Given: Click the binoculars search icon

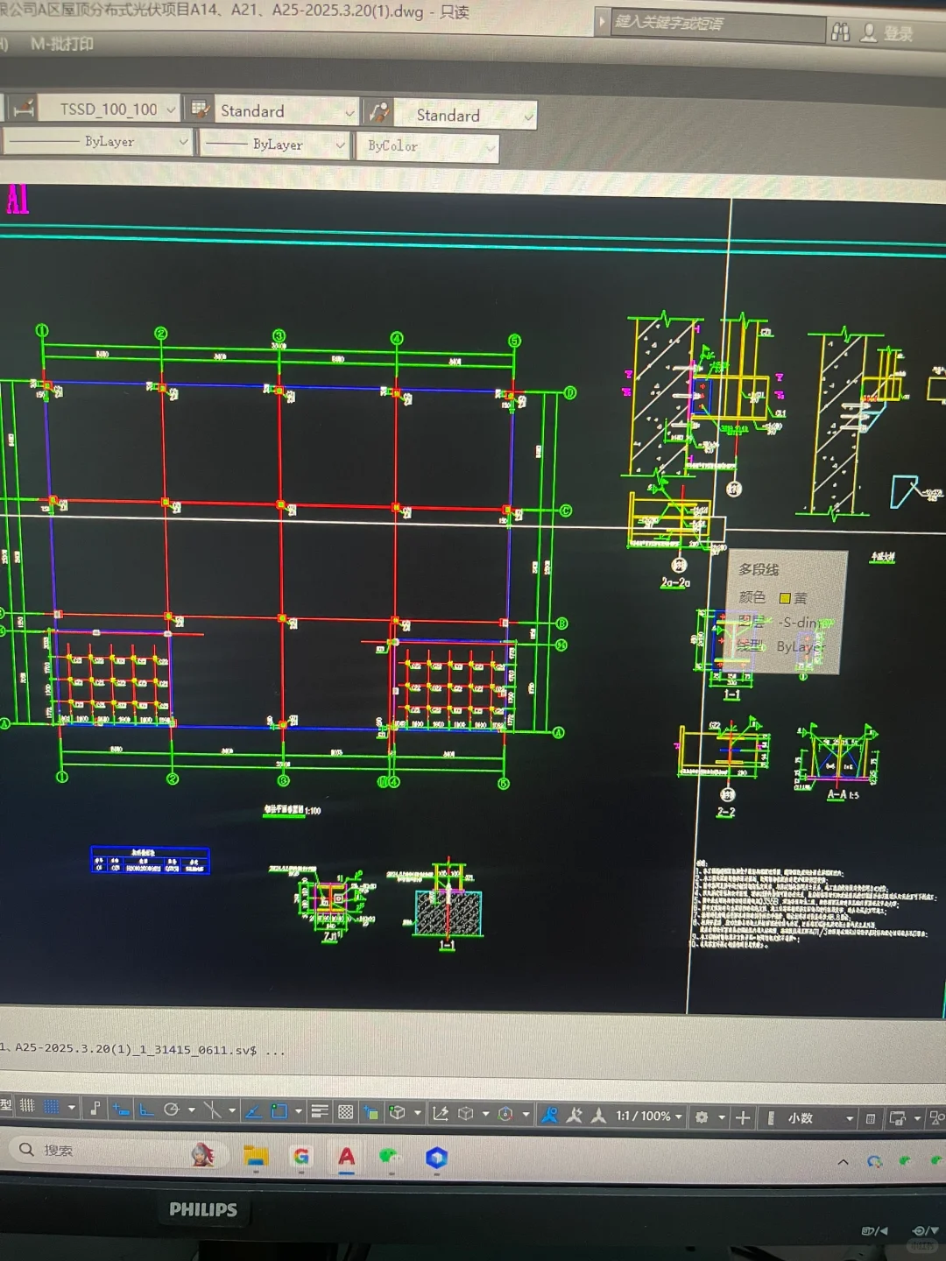Looking at the screenshot, I should (840, 32).
